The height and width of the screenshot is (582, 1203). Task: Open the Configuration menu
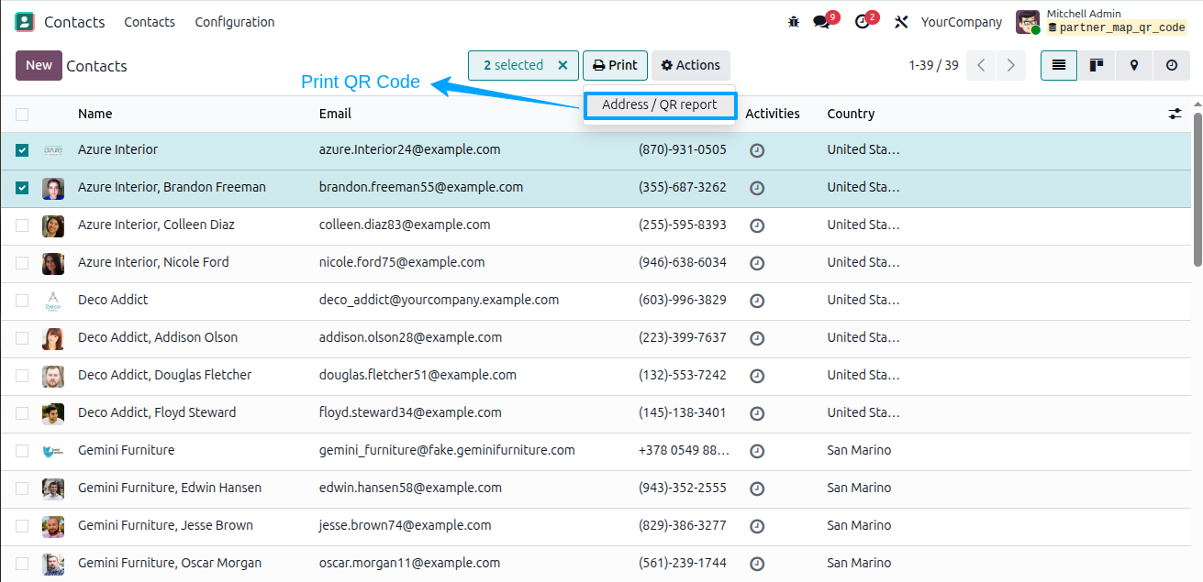[235, 22]
